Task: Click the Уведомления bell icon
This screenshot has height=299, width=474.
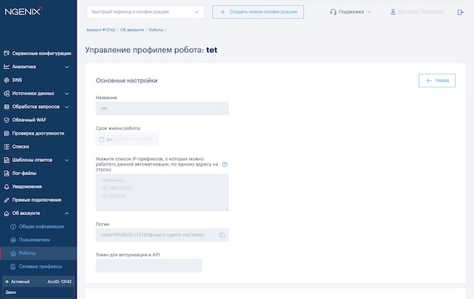Action: click(x=7, y=187)
